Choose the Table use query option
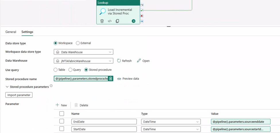Viewport: 280px width, 133px height. point(55,70)
